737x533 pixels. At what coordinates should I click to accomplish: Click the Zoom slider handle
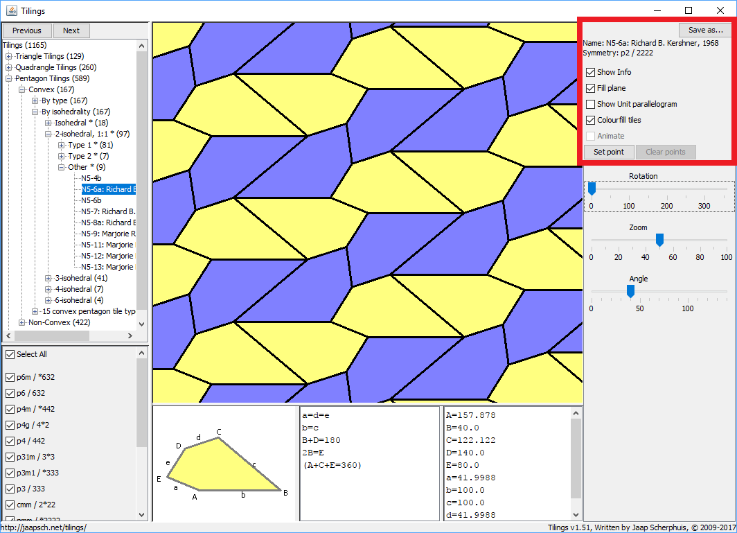[x=659, y=240]
